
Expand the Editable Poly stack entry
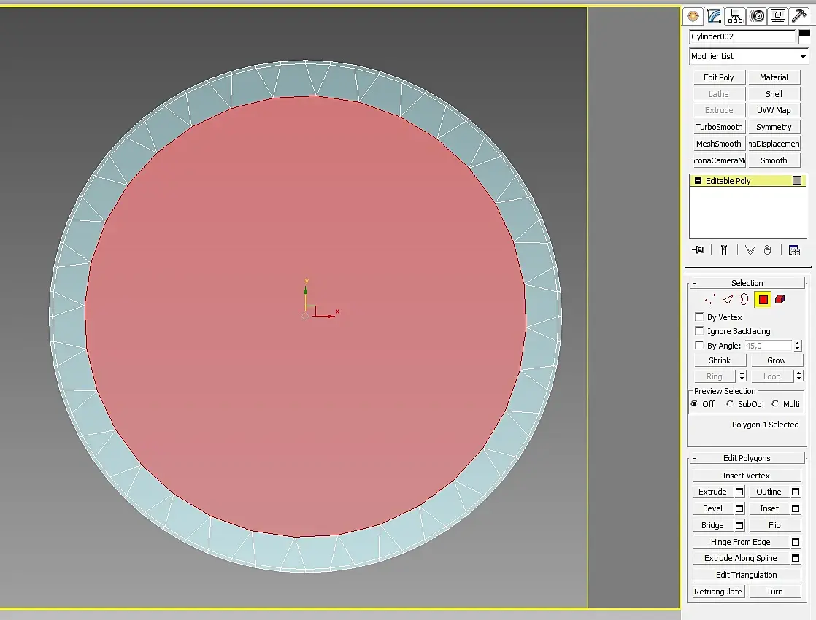tap(698, 180)
